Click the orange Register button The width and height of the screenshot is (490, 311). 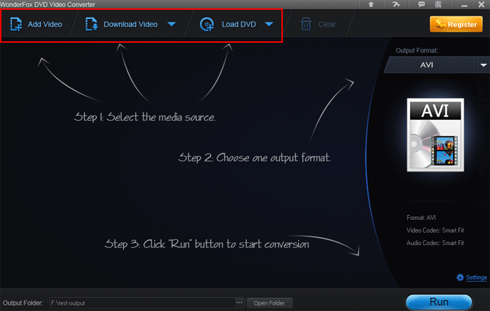pos(456,24)
